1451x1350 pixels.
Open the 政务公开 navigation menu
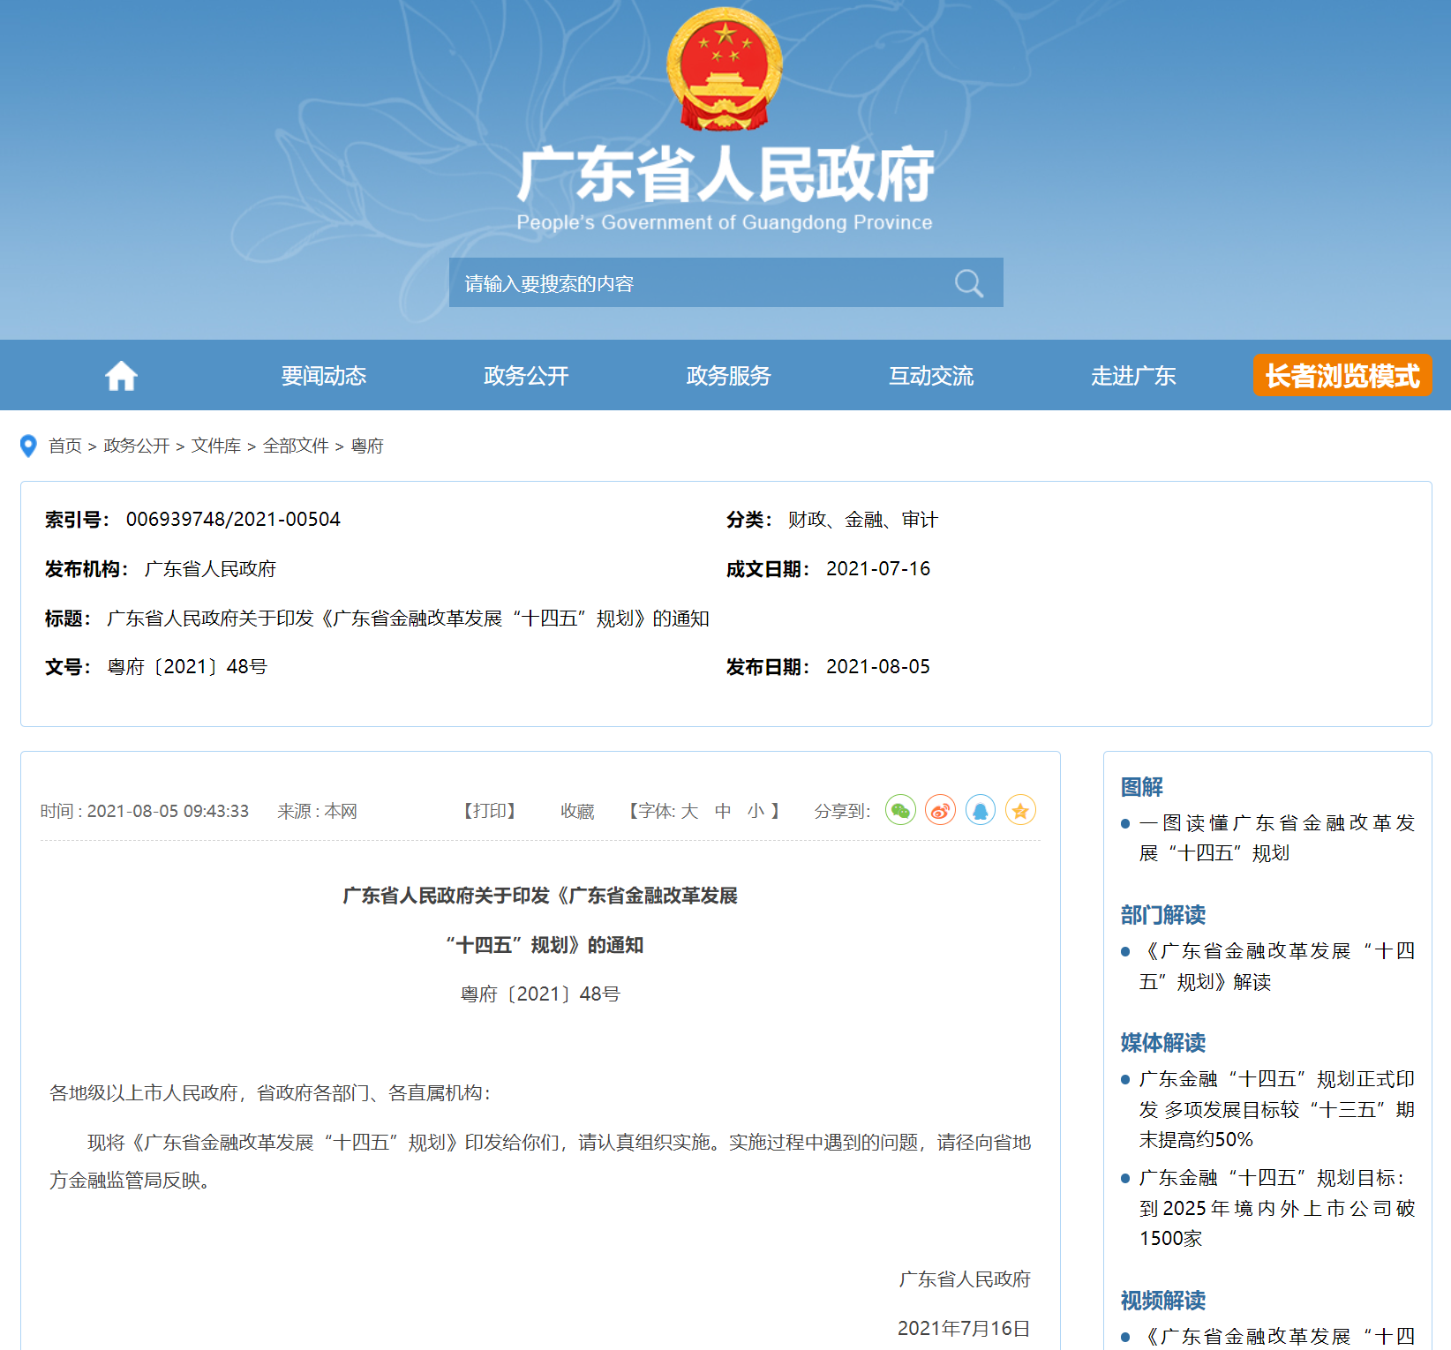coord(526,376)
